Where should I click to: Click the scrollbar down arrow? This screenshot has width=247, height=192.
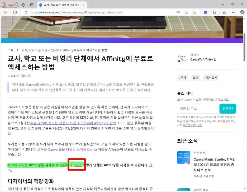pos(244,189)
